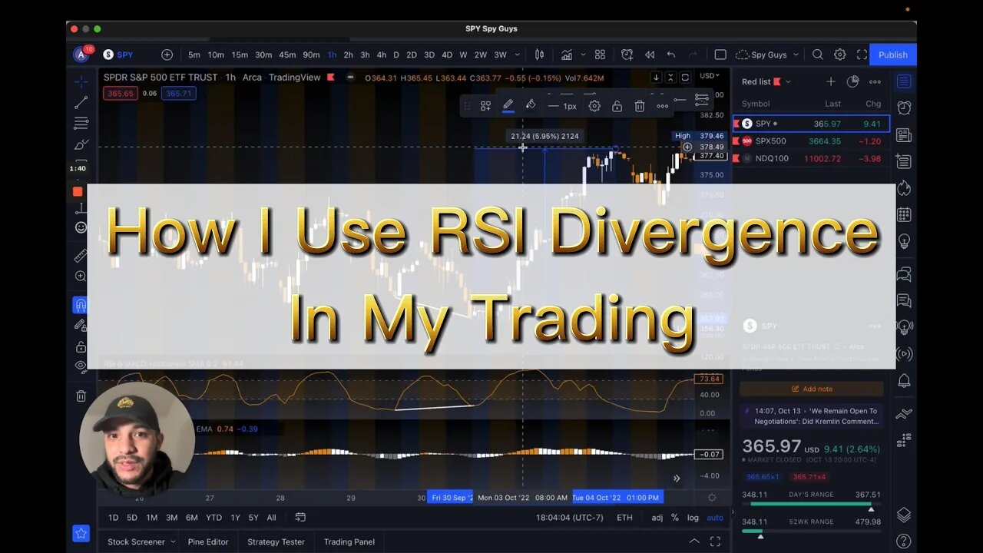Toggle the watchlist panel icon
This screenshot has height=553, width=983.
click(904, 81)
